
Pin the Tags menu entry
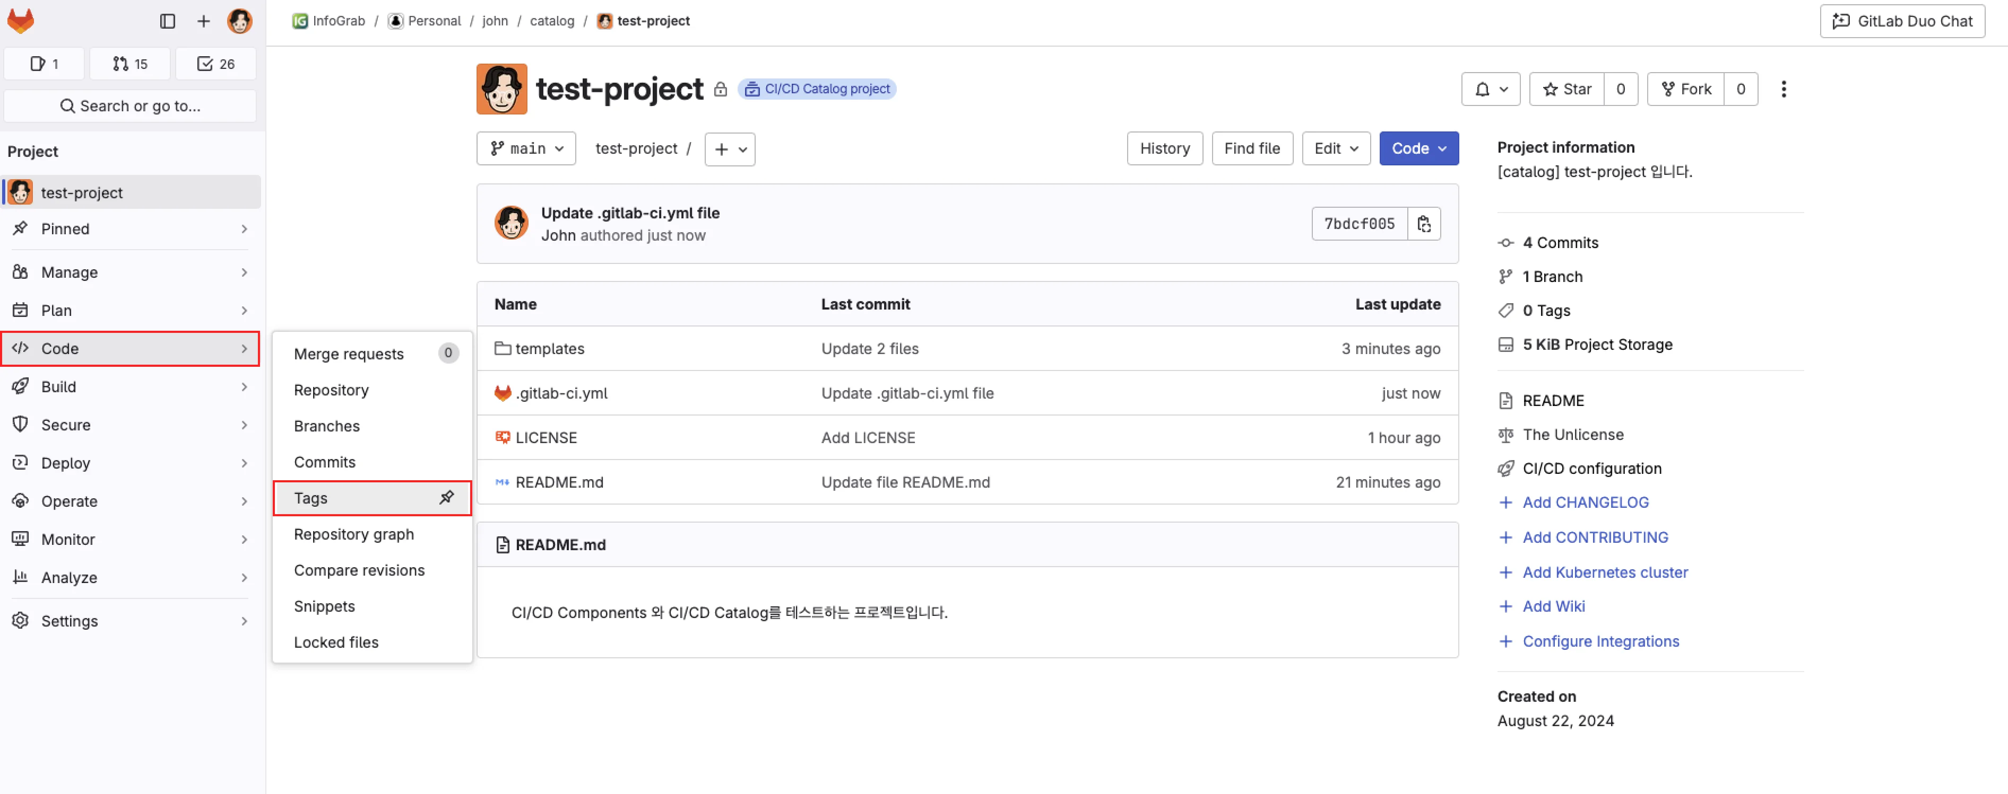coord(447,497)
